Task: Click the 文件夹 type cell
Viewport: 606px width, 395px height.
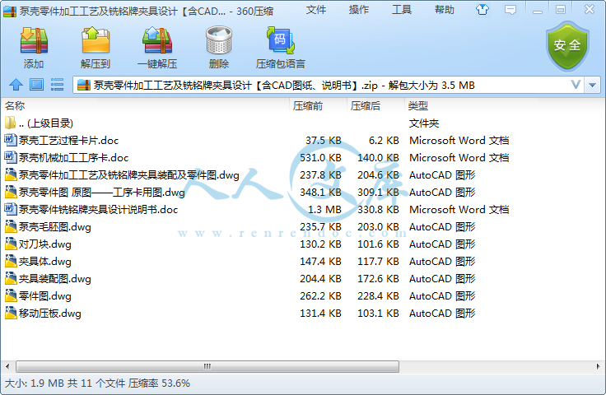Action: [x=424, y=123]
